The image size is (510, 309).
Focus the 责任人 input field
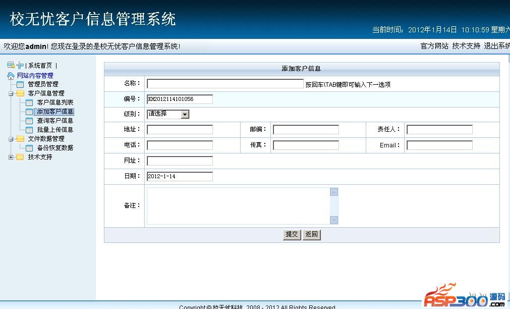[439, 130]
